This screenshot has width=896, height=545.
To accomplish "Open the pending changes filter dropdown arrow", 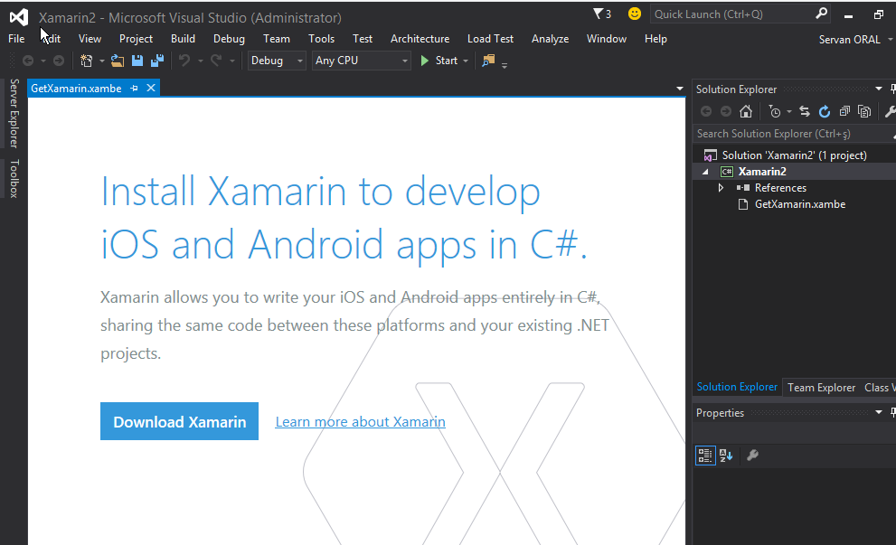I will tap(789, 111).
